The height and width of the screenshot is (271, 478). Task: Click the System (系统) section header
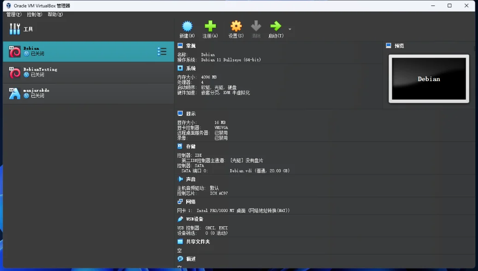pos(191,68)
